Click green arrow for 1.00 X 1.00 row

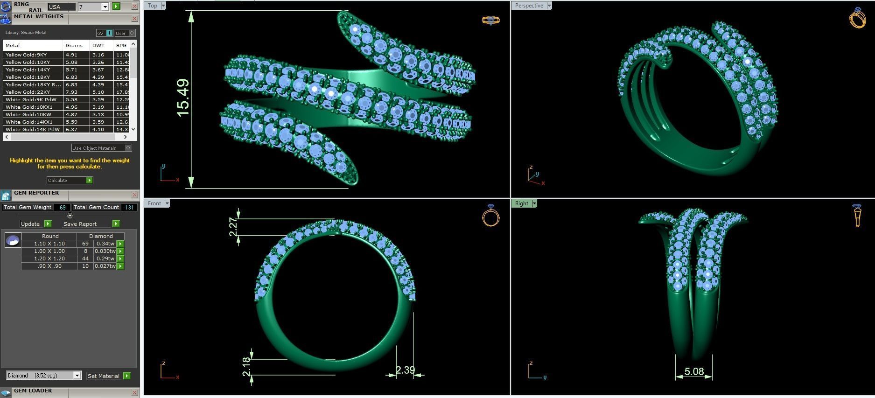[120, 251]
